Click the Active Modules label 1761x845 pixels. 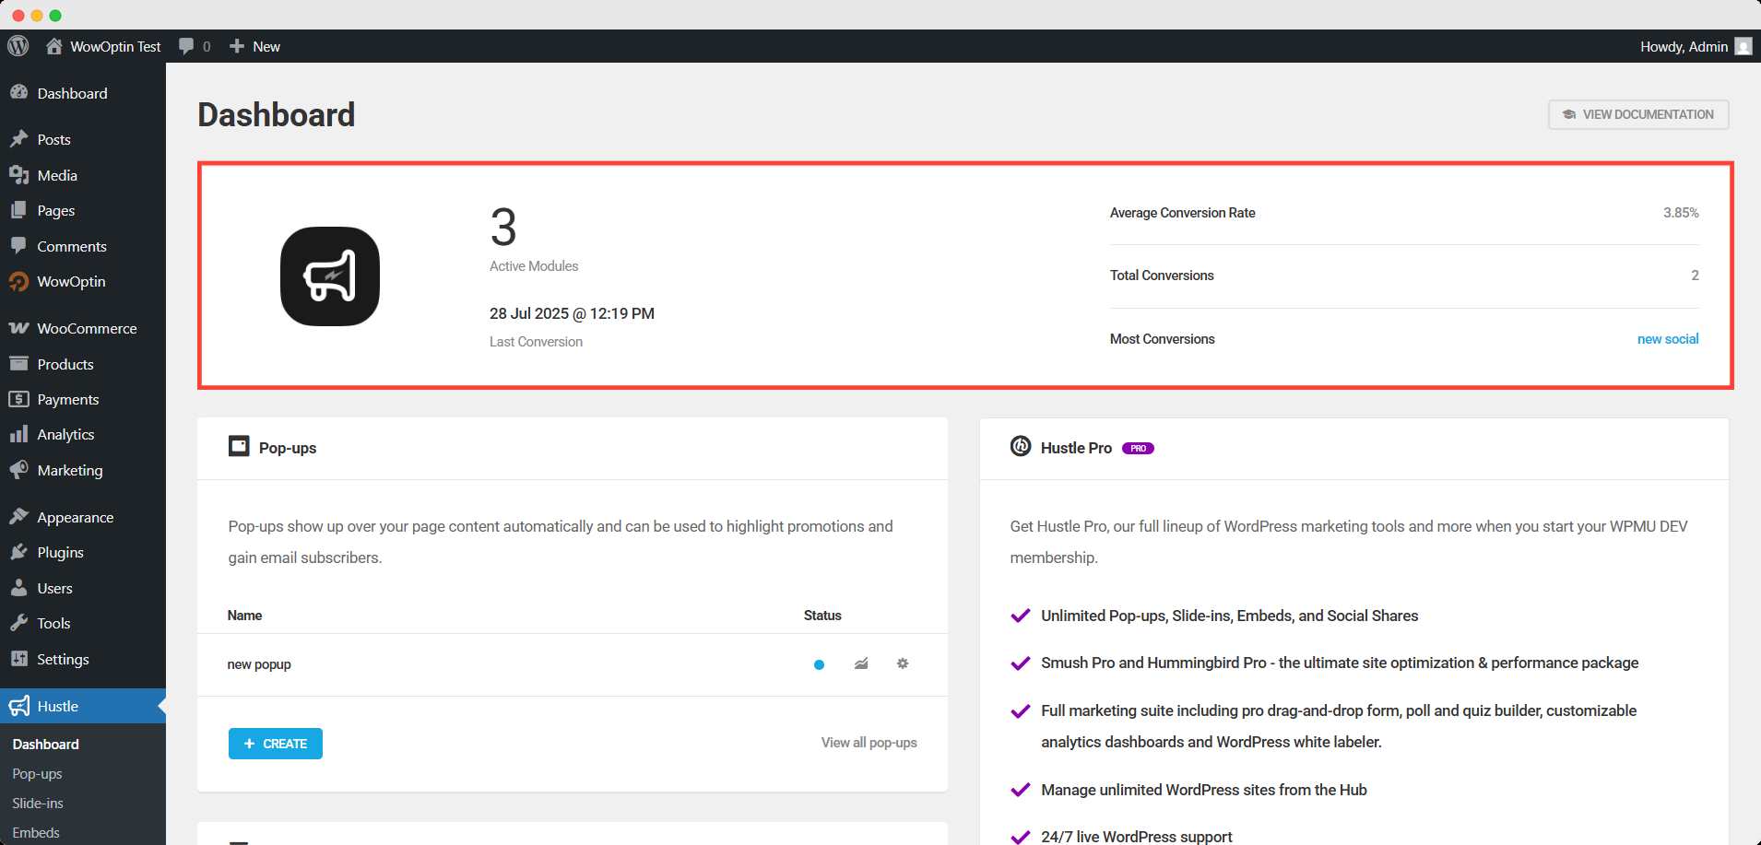point(534,266)
